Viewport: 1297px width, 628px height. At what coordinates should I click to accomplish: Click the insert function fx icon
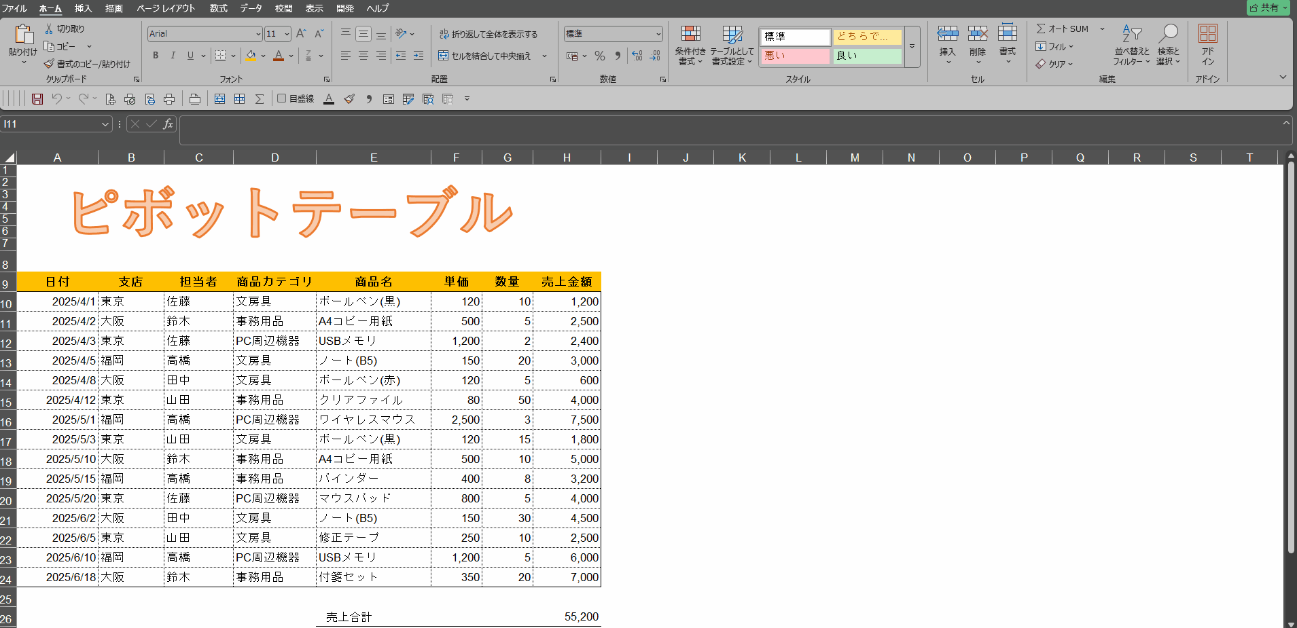[x=168, y=124]
